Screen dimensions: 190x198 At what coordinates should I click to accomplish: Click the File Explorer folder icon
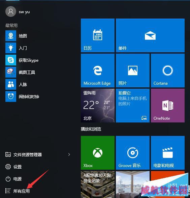click(x=8, y=154)
